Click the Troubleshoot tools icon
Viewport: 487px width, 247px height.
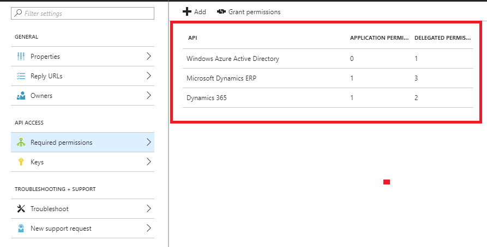click(21, 209)
